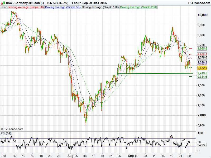Select the Price indicator tab
Viewport: 211px width, 158px height.
coord(4,7)
